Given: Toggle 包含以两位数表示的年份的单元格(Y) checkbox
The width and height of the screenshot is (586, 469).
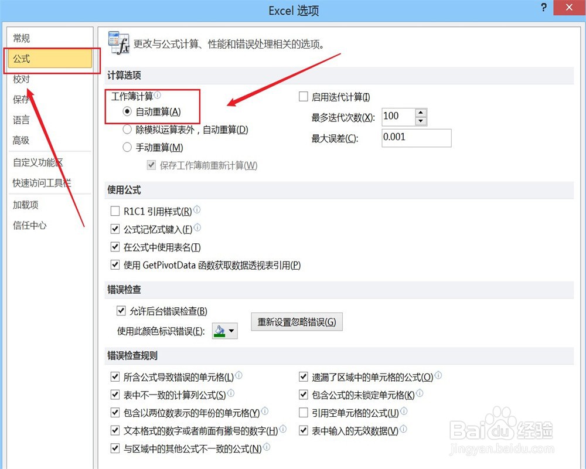Looking at the screenshot, I should pos(115,413).
